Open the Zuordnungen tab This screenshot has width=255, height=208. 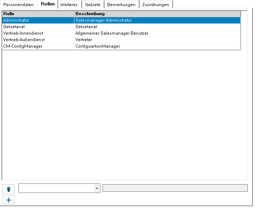[156, 5]
